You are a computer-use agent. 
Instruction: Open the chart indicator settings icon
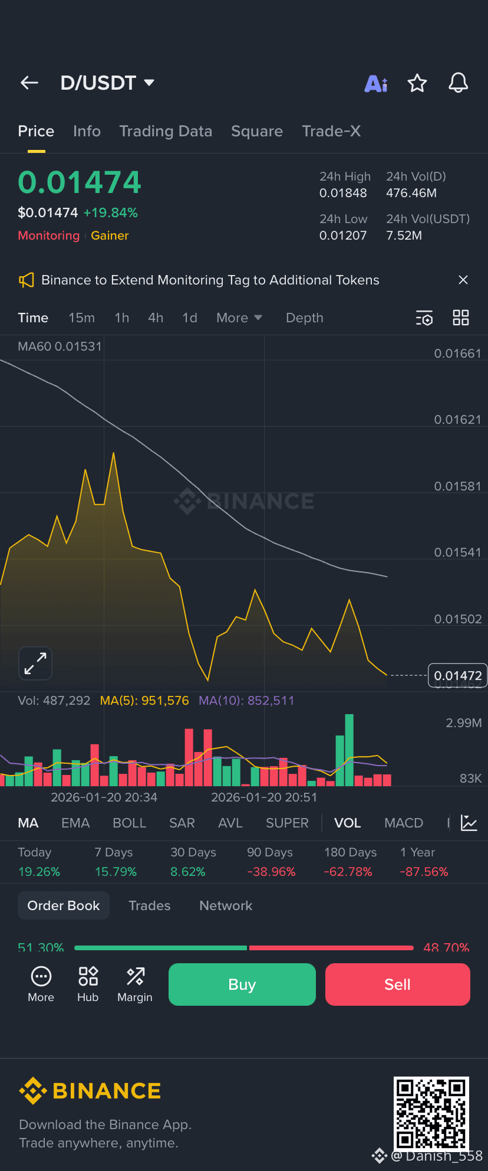424,318
